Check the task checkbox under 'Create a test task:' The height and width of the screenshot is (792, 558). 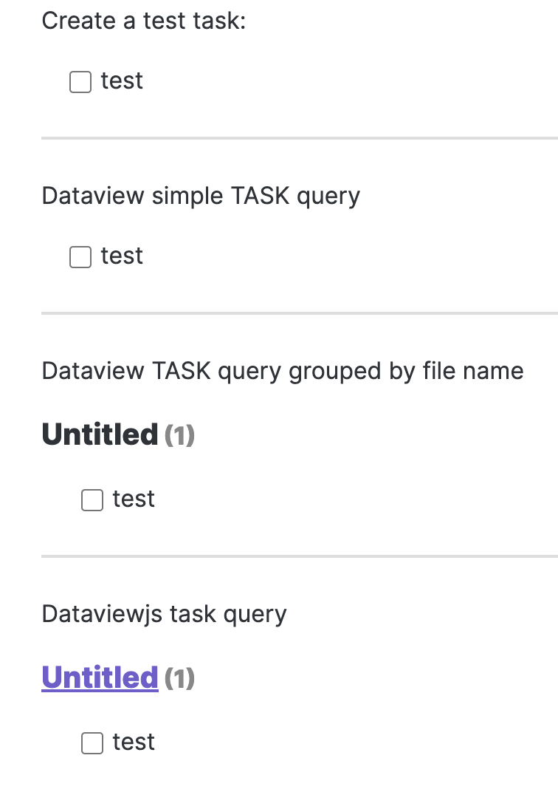click(x=79, y=81)
